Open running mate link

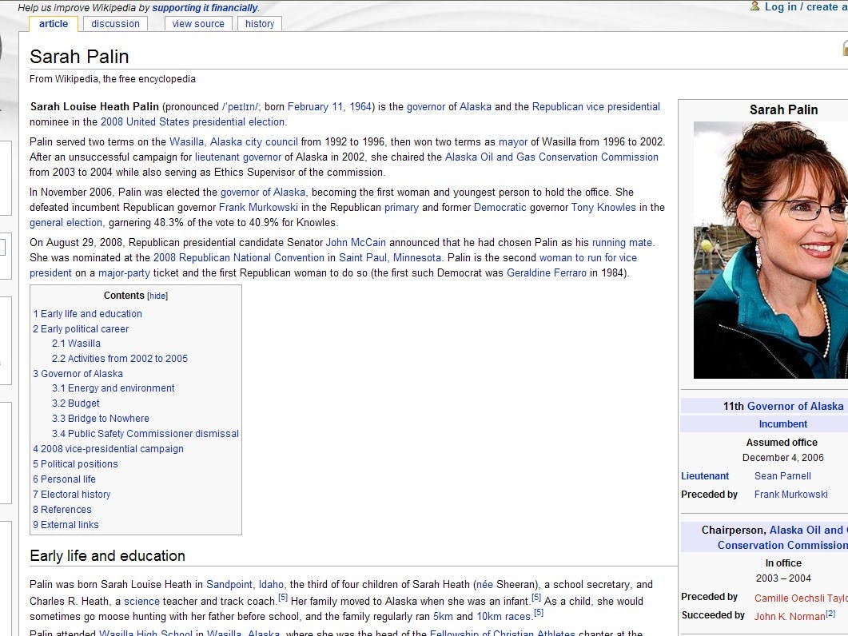[623, 242]
